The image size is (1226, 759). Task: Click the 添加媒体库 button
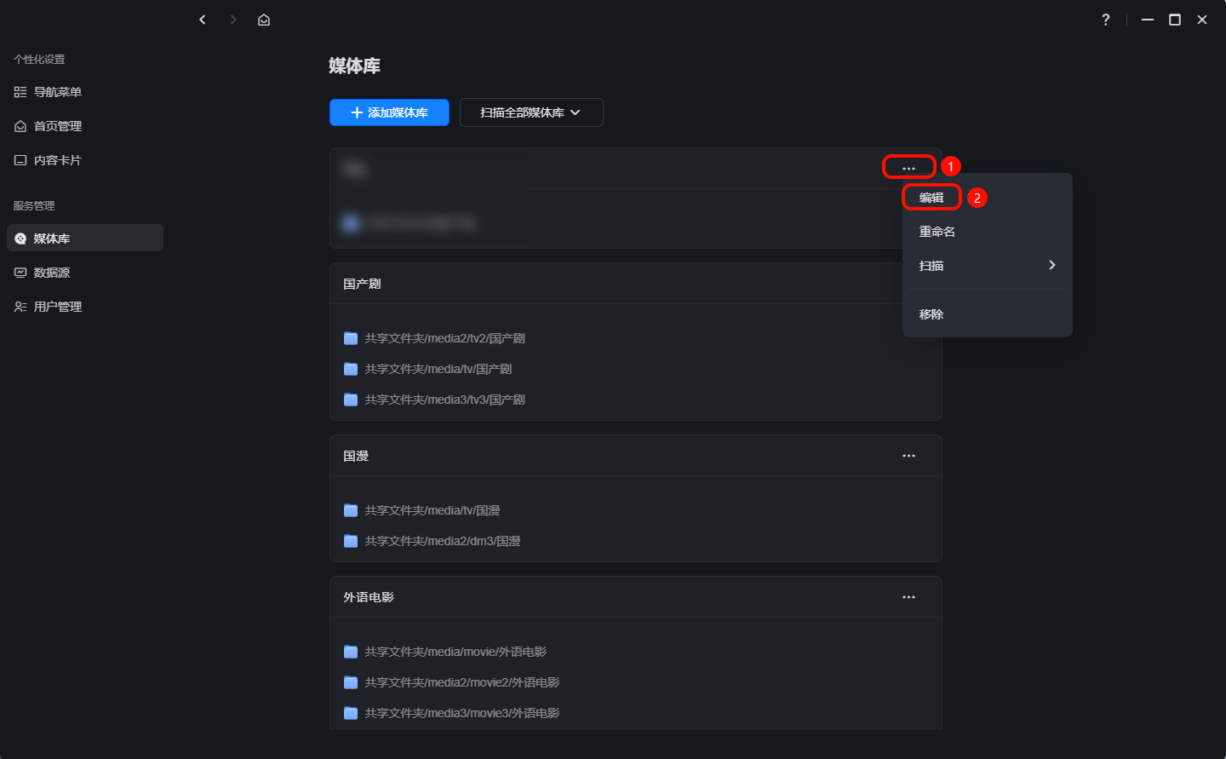(x=389, y=112)
